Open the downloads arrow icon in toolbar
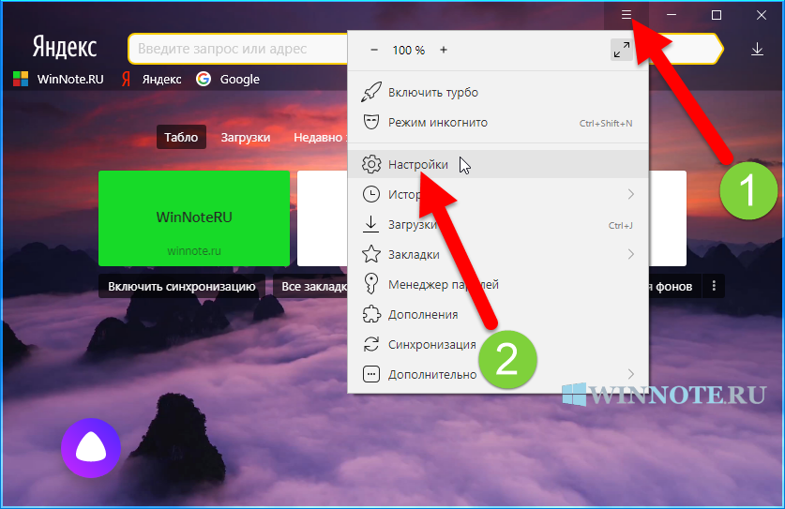Image resolution: width=785 pixels, height=509 pixels. click(757, 49)
